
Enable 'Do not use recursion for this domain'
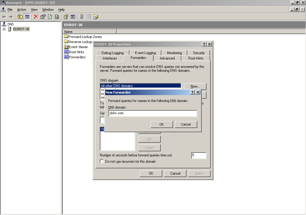(102, 161)
